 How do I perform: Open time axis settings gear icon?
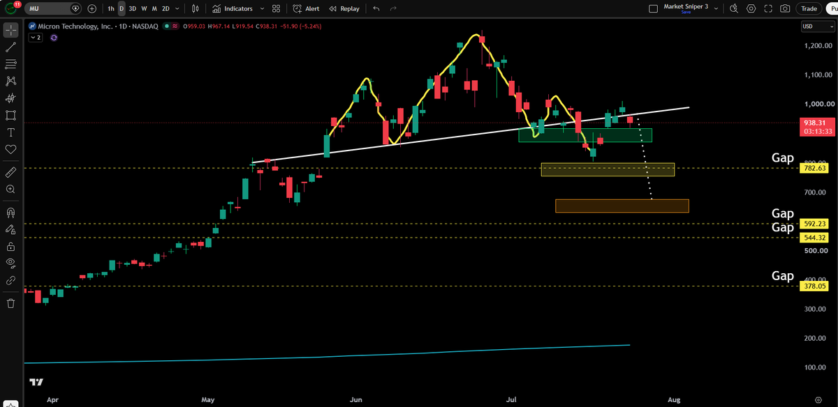[818, 400]
